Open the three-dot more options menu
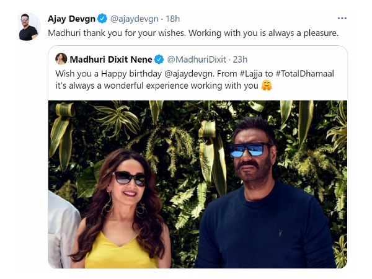372x279 pixels. pos(342,18)
